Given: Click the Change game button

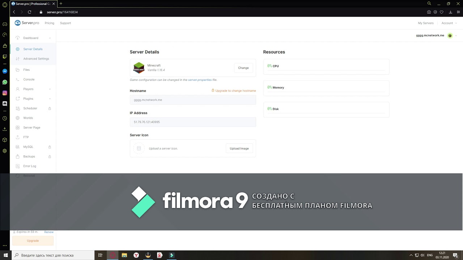Looking at the screenshot, I should point(243,68).
